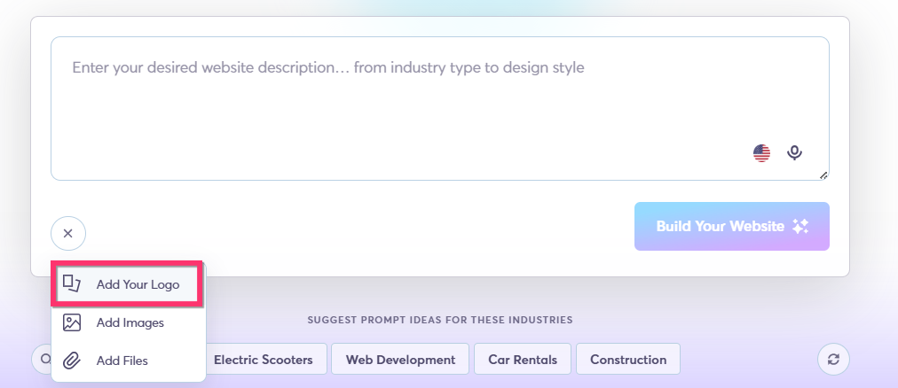Click the picture icon beside Add Images
The image size is (898, 388).
(x=72, y=322)
